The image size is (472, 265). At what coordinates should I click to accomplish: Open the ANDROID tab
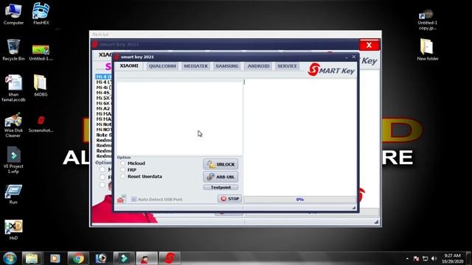pos(258,66)
